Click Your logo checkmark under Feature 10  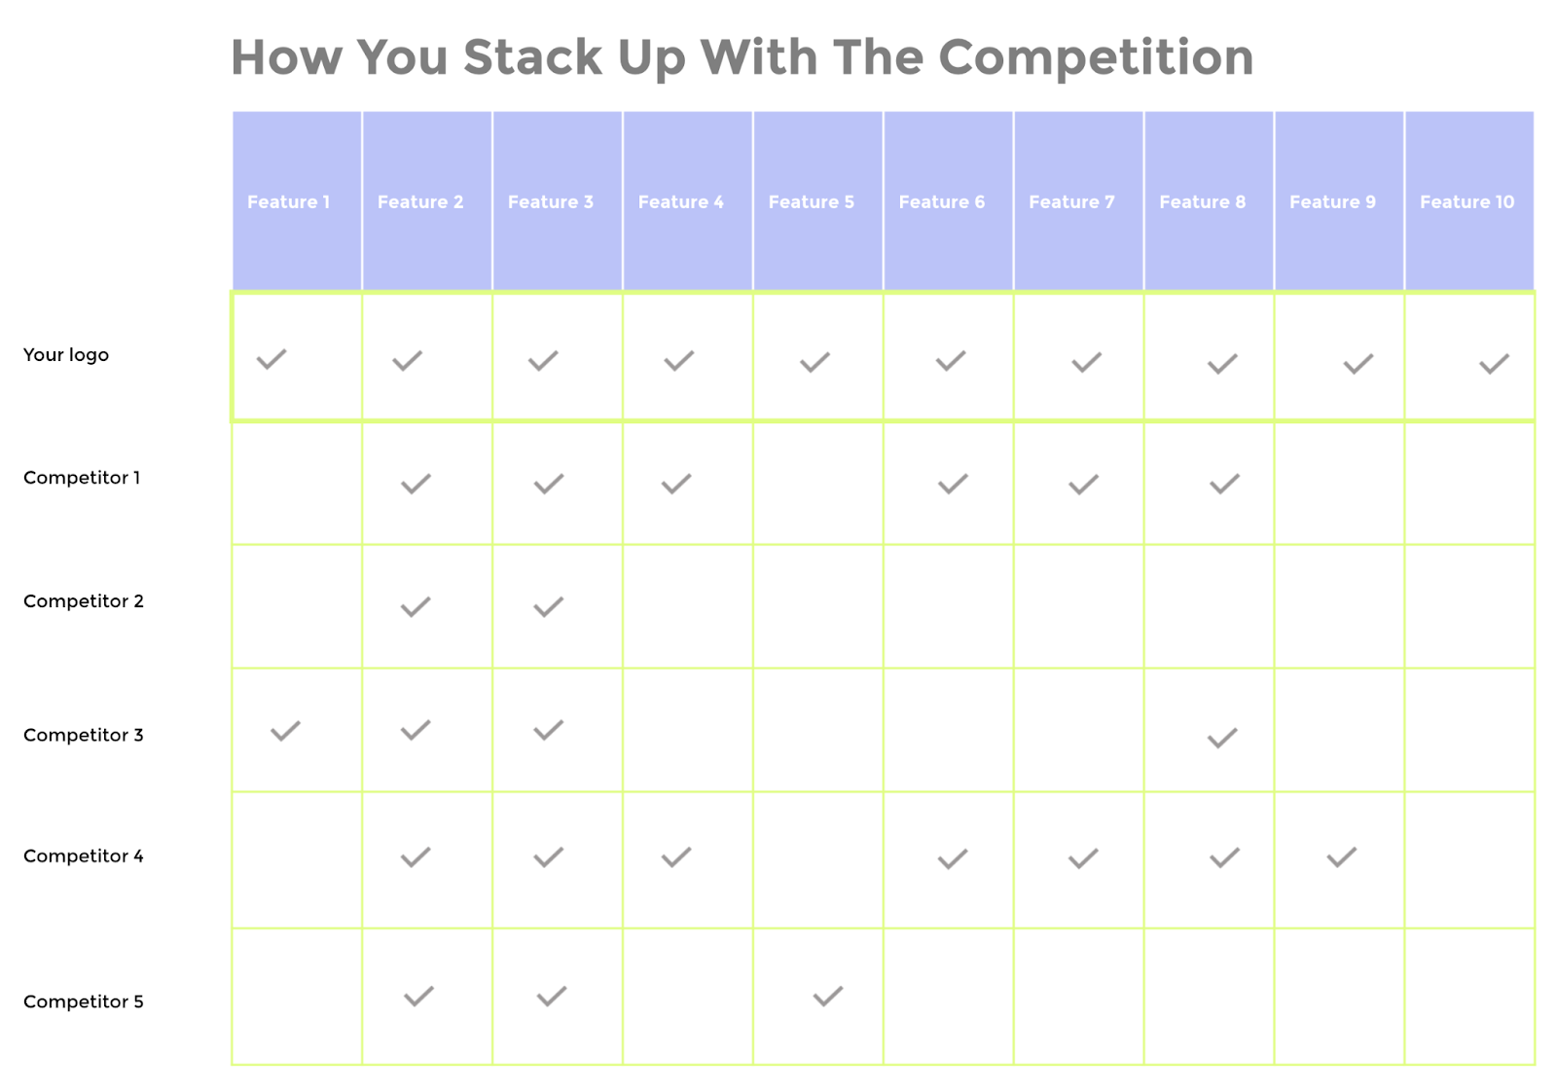1495,364
